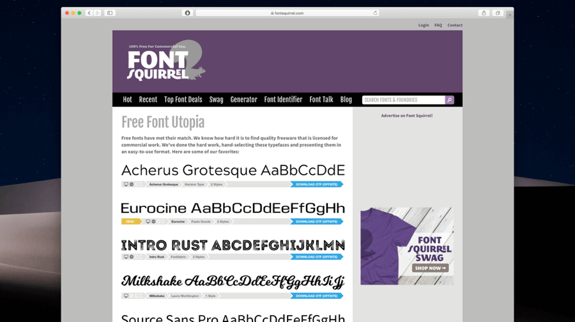Click the Safari address bar
Screen dimensions: 575x322
point(287,13)
